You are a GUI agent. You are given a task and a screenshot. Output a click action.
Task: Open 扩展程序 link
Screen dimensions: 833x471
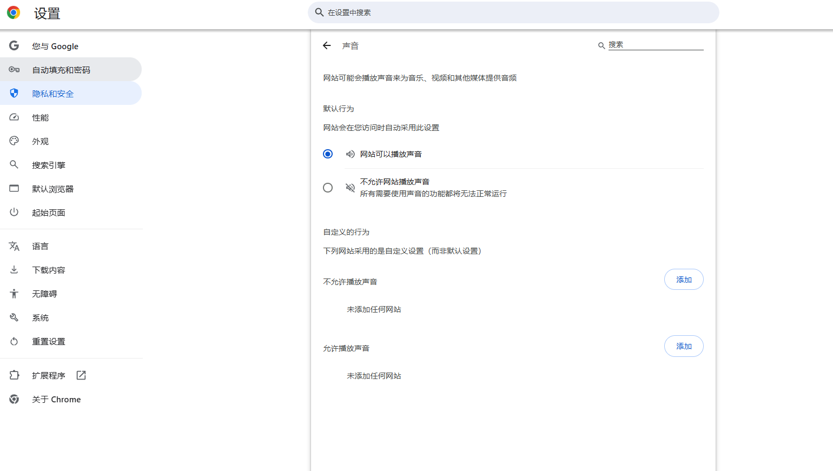(x=71, y=375)
